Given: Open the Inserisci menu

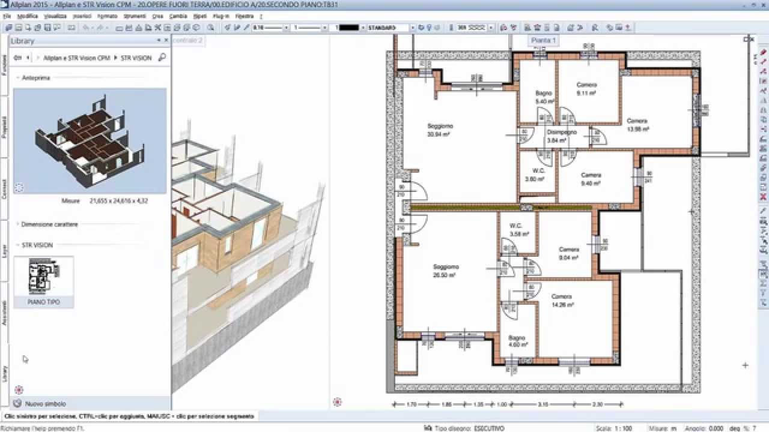Looking at the screenshot, I should coord(82,16).
